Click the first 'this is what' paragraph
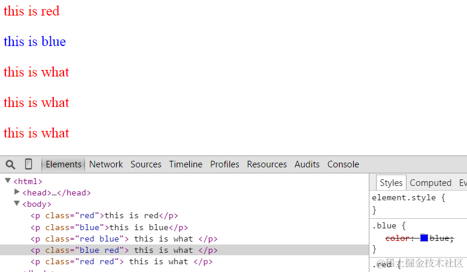Screen dimensions: 467x272 37,72
